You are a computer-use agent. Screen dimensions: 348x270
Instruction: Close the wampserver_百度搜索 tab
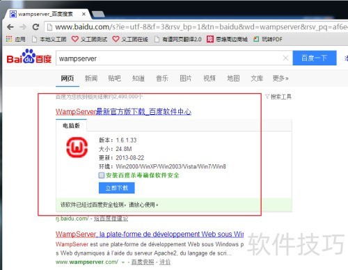(x=84, y=14)
